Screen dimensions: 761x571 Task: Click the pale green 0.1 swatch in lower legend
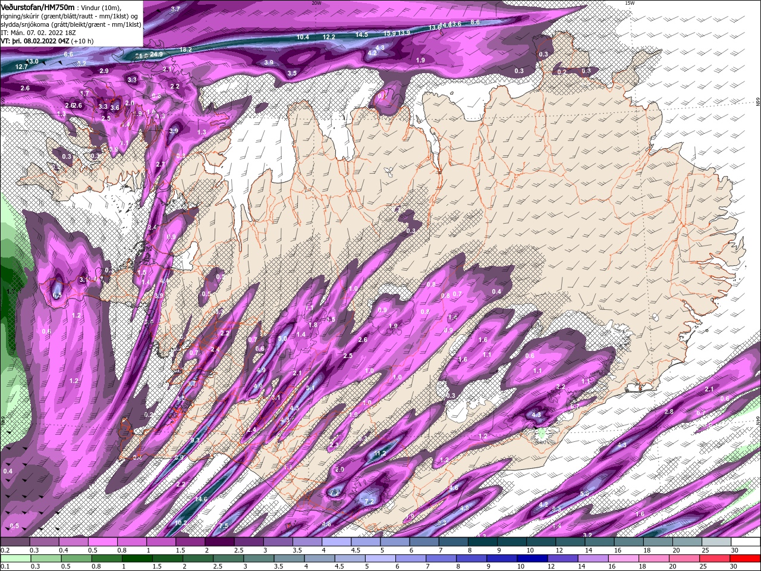pyautogui.click(x=15, y=559)
